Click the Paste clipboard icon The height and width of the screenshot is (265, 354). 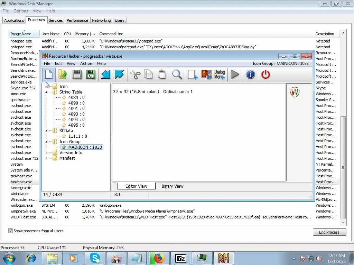point(162,75)
